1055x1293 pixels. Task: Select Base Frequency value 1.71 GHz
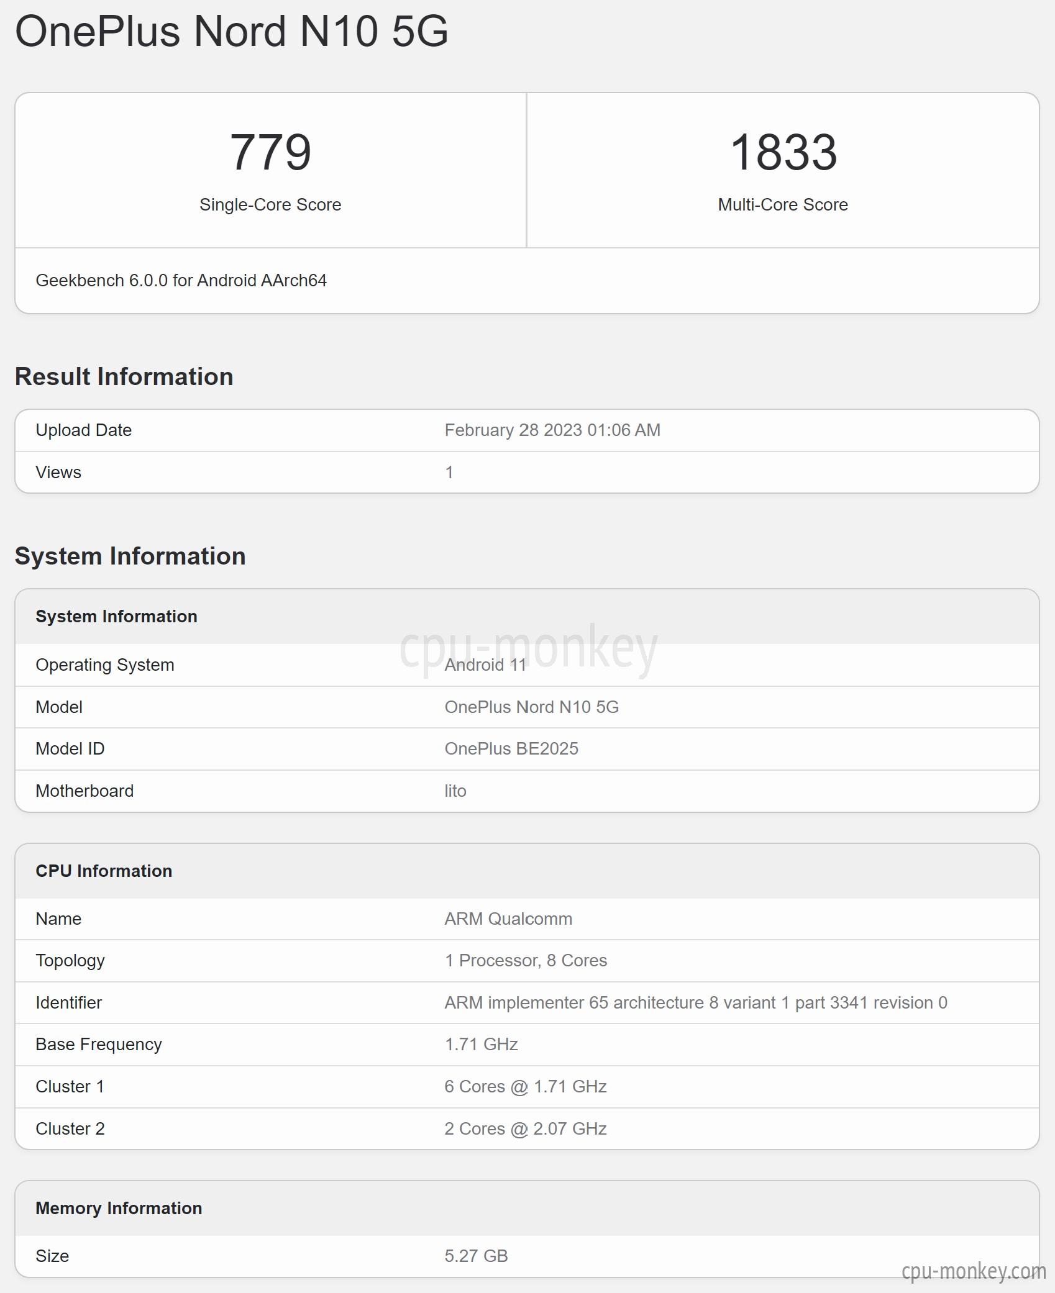point(482,1045)
